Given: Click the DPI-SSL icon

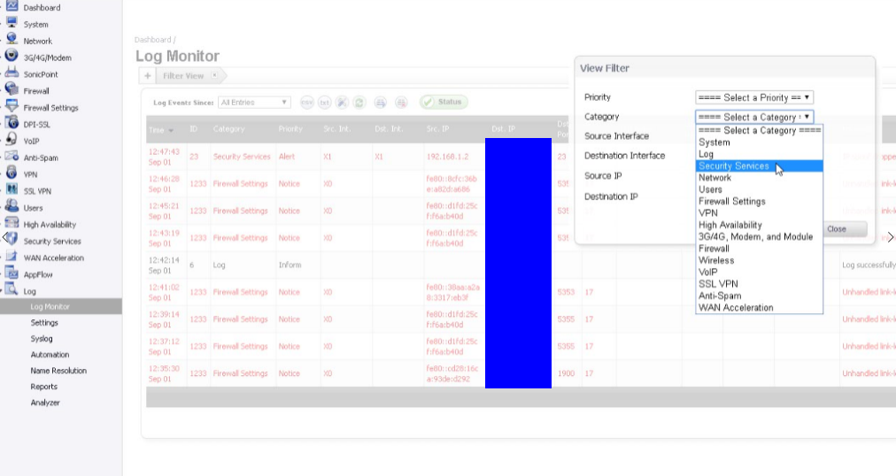Looking at the screenshot, I should pyautogui.click(x=12, y=122).
